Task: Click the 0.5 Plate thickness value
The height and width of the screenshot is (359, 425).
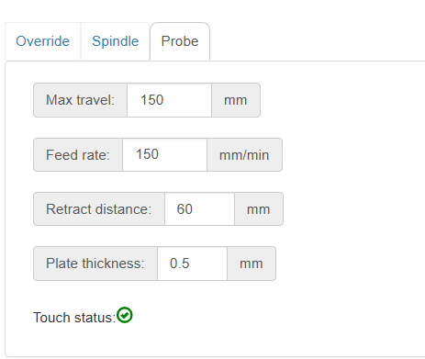Action: [180, 264]
